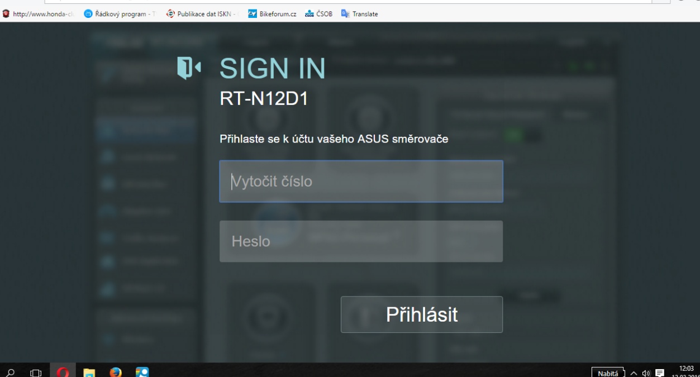Viewport: 700px width, 377px height.
Task: Open the Publikace dat ISKN bookmark
Action: tap(202, 14)
